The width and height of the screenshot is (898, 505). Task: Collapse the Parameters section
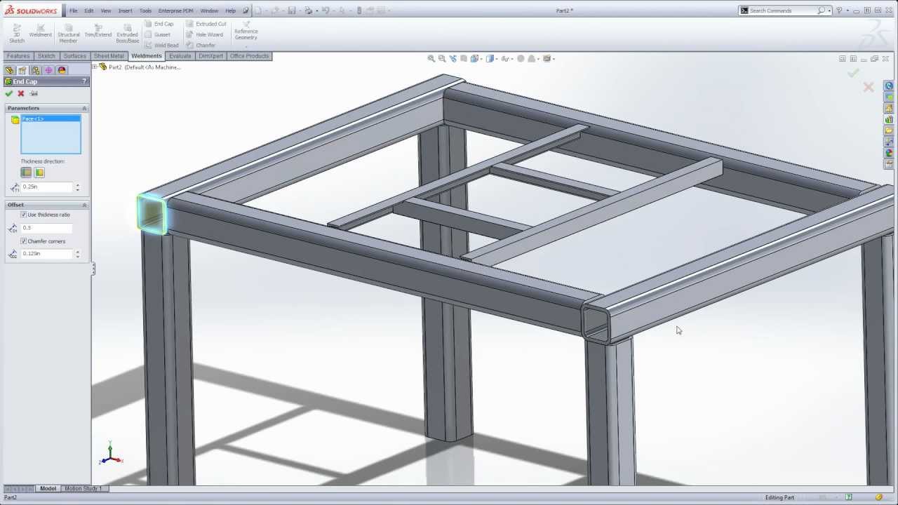84,108
